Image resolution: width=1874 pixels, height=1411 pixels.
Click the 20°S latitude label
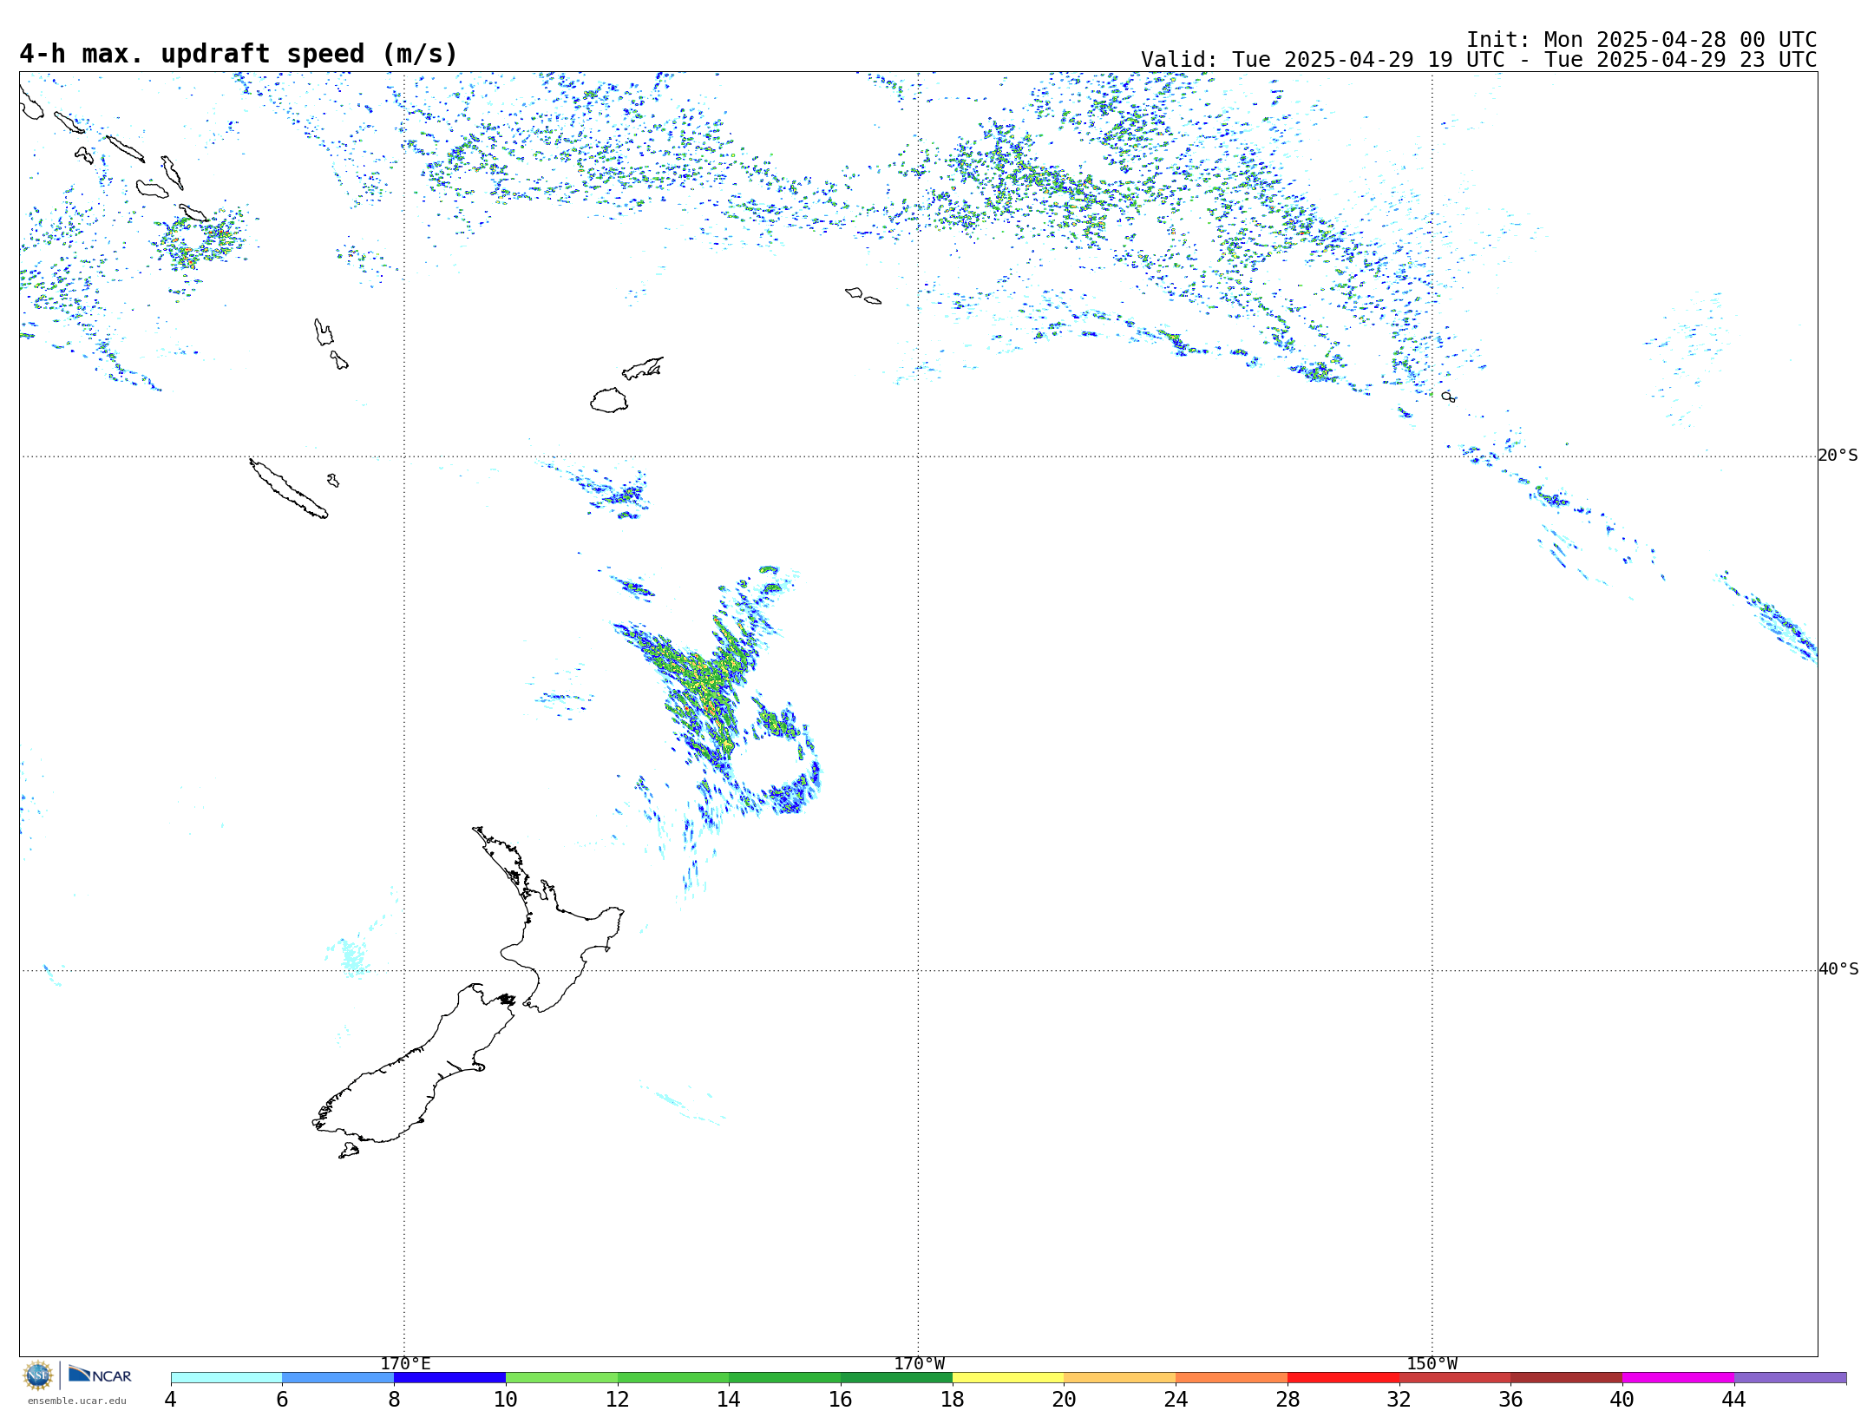[1838, 456]
